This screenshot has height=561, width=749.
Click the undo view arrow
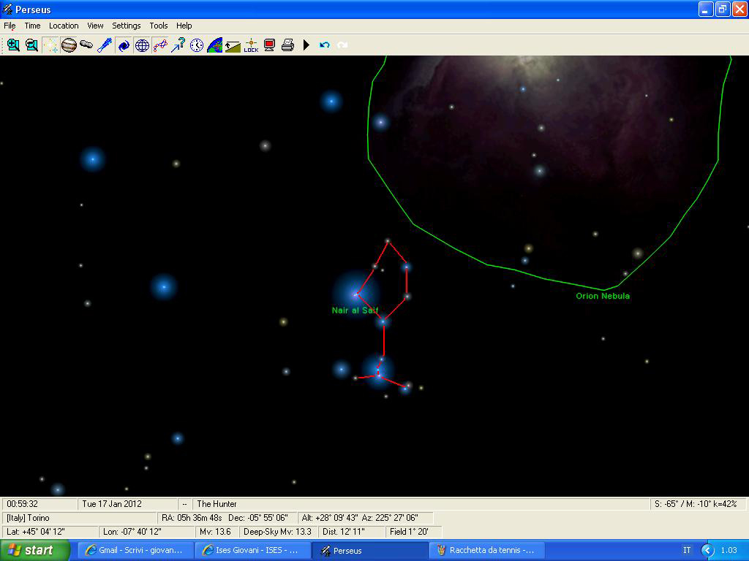(x=325, y=45)
